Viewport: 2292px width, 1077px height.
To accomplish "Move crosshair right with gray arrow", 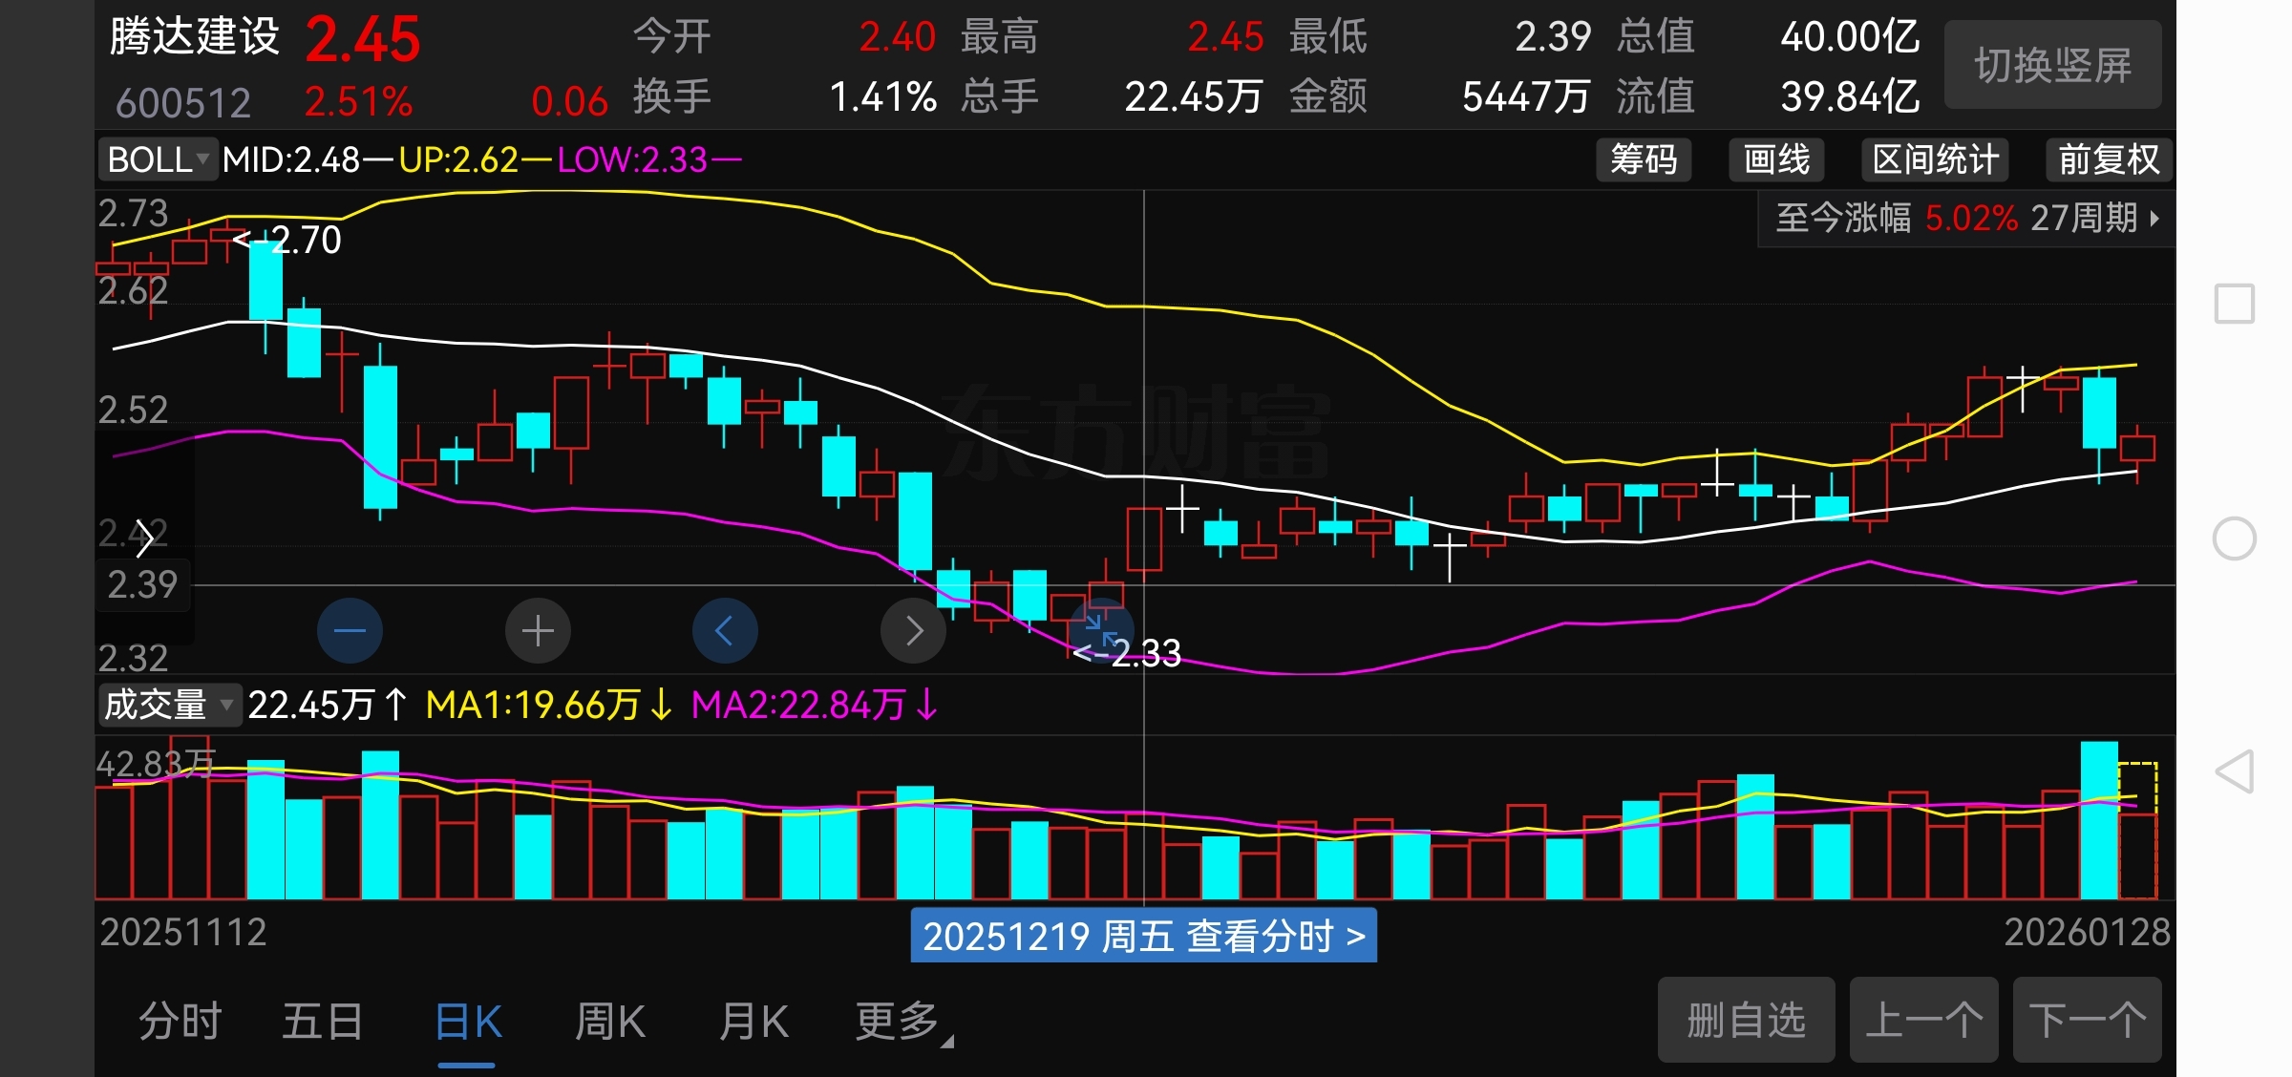I will tap(913, 630).
